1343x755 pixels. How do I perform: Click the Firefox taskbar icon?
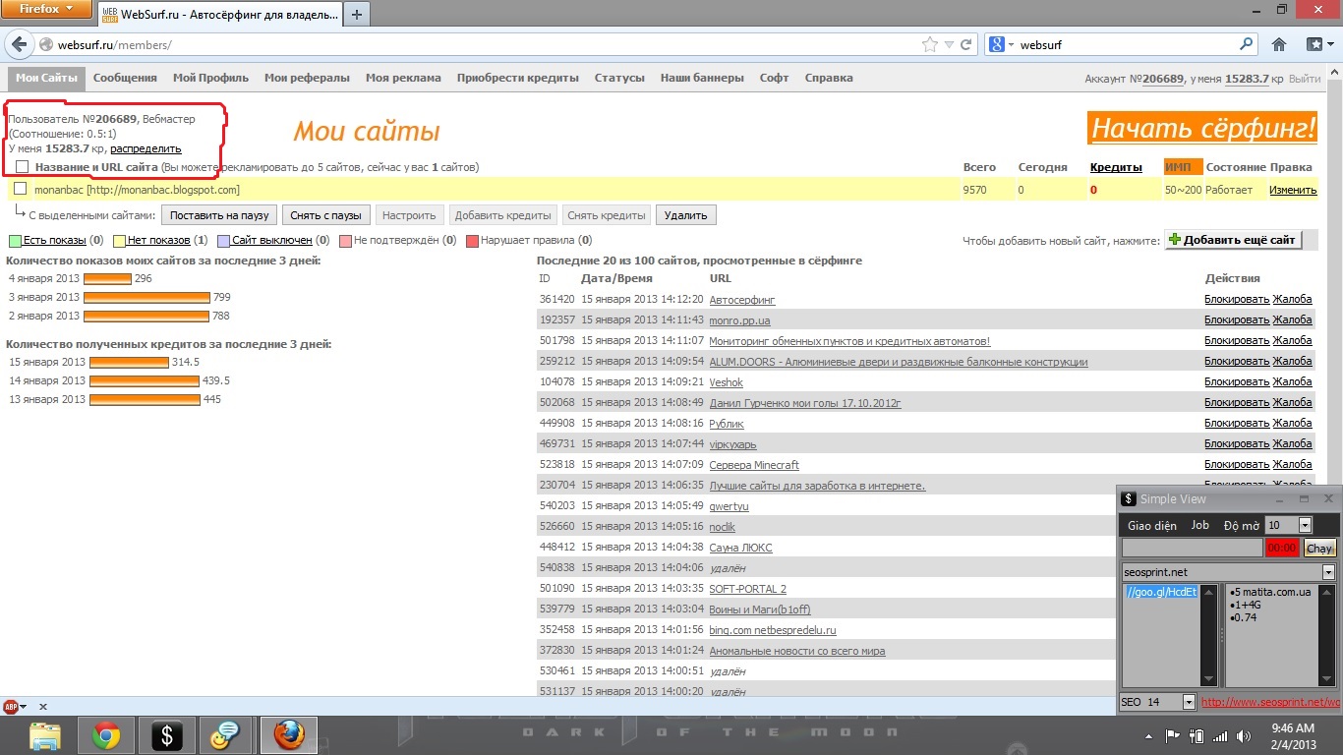click(289, 735)
